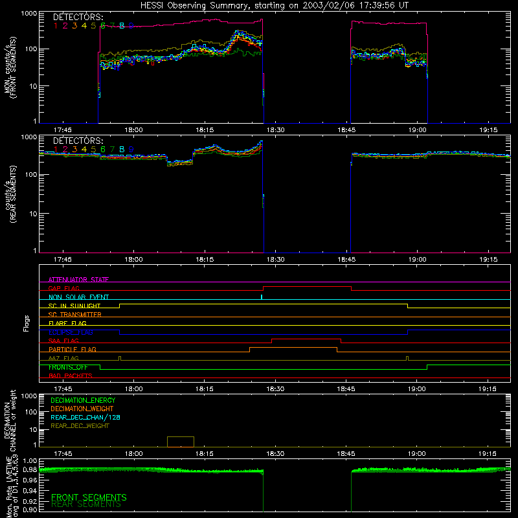Click the HESSI Observing Summary title text

[274, 5]
